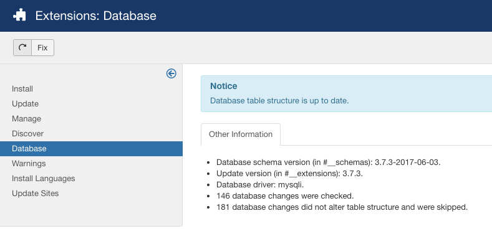492x249 pixels.
Task: Click the Extensions: Database page title
Action: (95, 16)
